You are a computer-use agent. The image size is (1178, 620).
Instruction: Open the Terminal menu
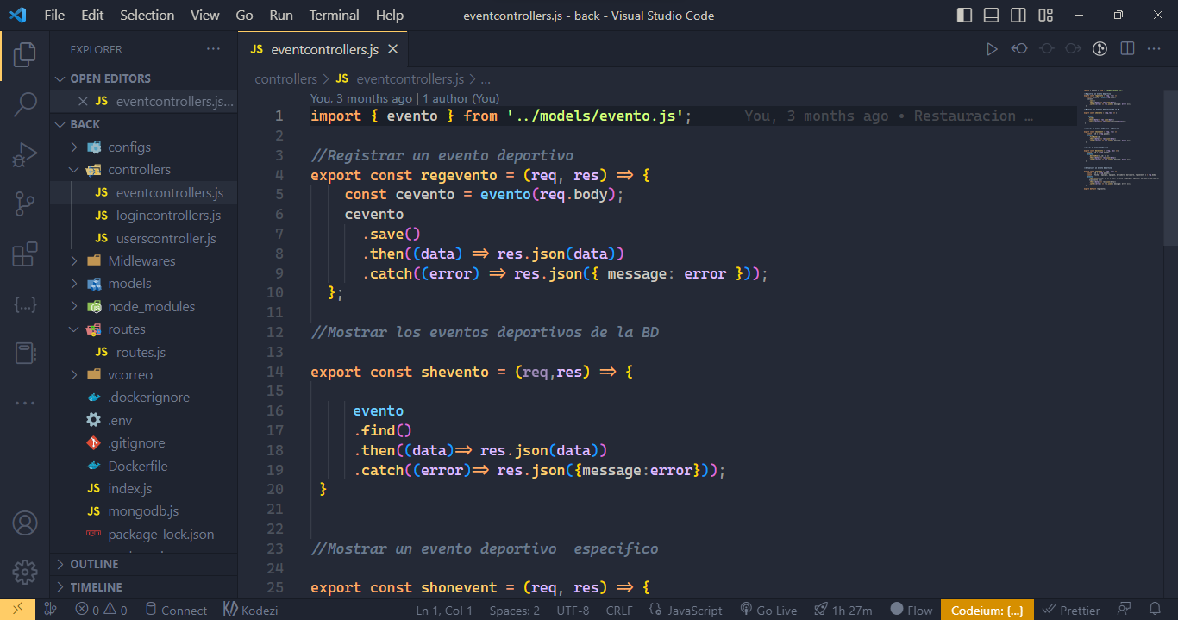pyautogui.click(x=335, y=16)
